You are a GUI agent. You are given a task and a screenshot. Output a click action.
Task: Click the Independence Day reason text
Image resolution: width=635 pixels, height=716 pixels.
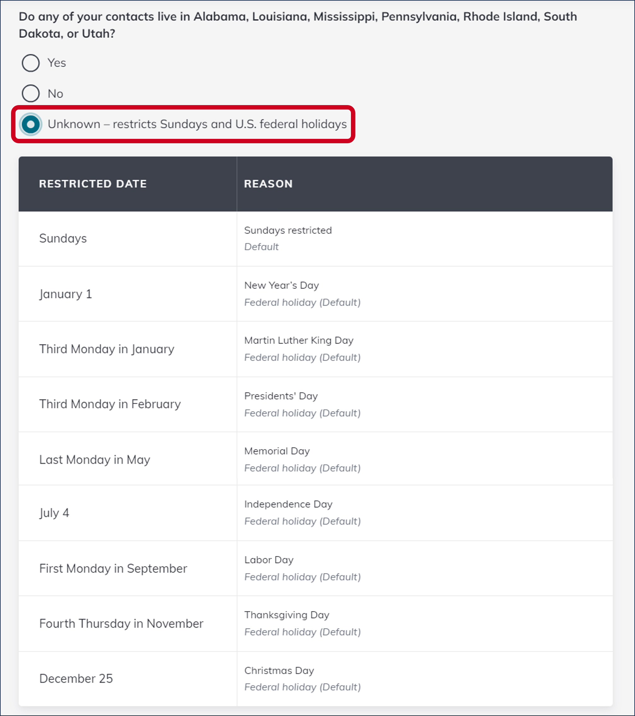288,504
